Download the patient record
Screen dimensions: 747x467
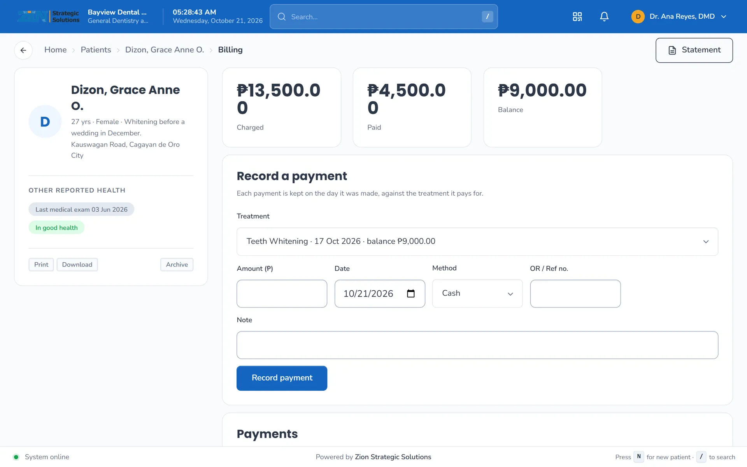[77, 265]
